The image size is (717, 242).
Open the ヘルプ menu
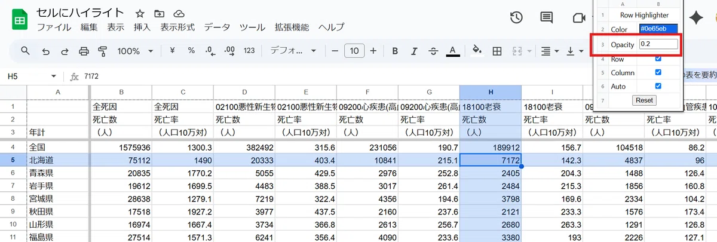coord(331,27)
